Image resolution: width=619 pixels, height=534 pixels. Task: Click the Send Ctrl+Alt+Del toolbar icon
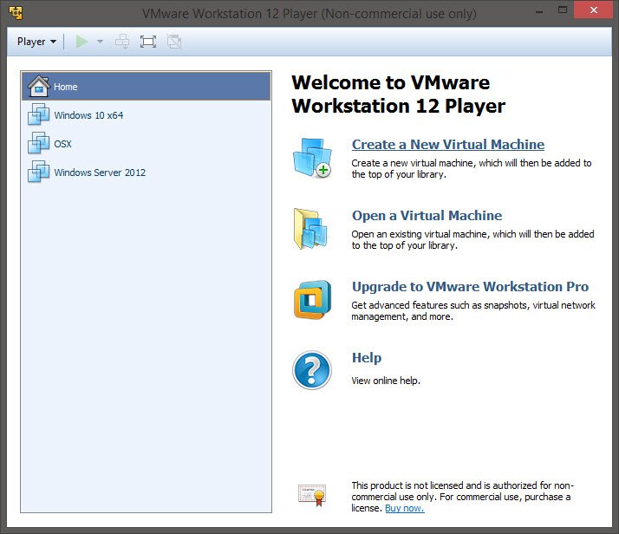(x=122, y=42)
